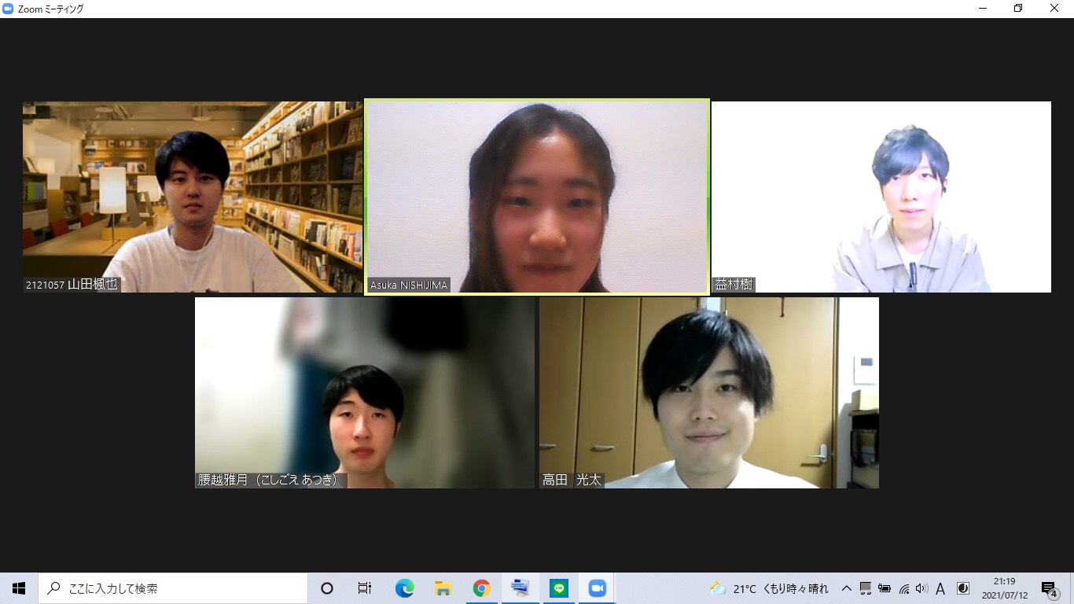
Task: Open File Explorer from the taskbar
Action: [x=443, y=588]
